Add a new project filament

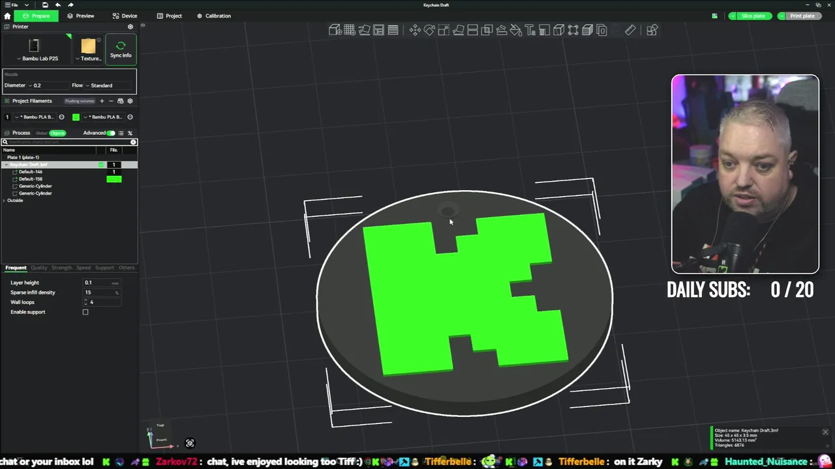coord(102,101)
